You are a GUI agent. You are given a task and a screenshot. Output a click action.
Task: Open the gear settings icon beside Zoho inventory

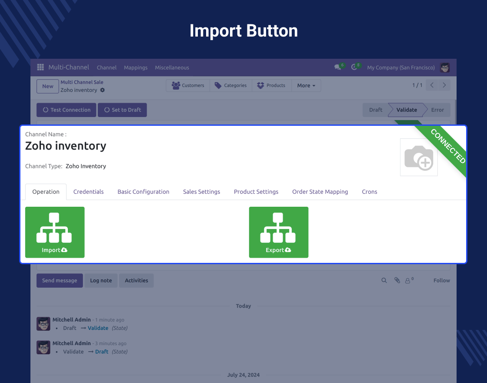tap(103, 90)
